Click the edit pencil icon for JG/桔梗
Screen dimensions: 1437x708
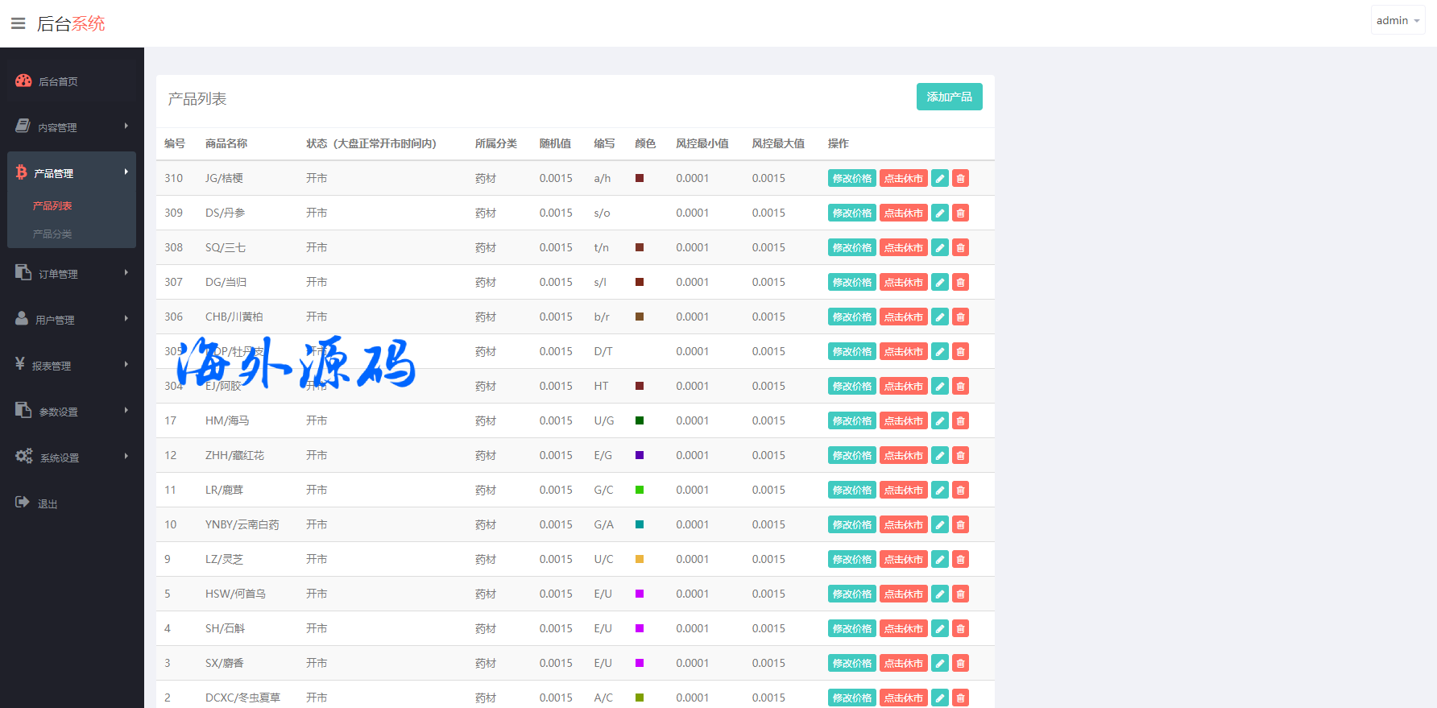939,178
